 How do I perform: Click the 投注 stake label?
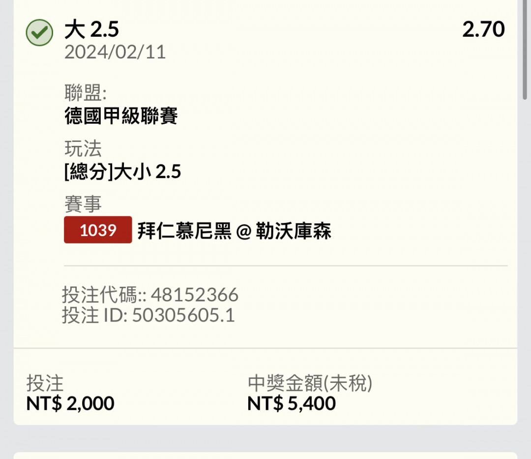click(x=45, y=383)
